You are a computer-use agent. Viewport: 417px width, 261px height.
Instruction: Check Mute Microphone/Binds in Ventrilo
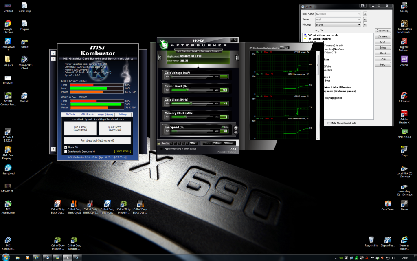329,122
